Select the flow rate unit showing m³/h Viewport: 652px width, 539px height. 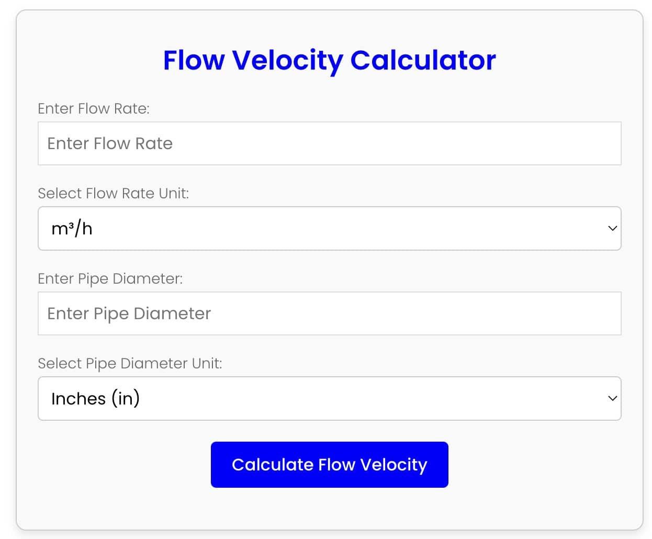point(329,228)
